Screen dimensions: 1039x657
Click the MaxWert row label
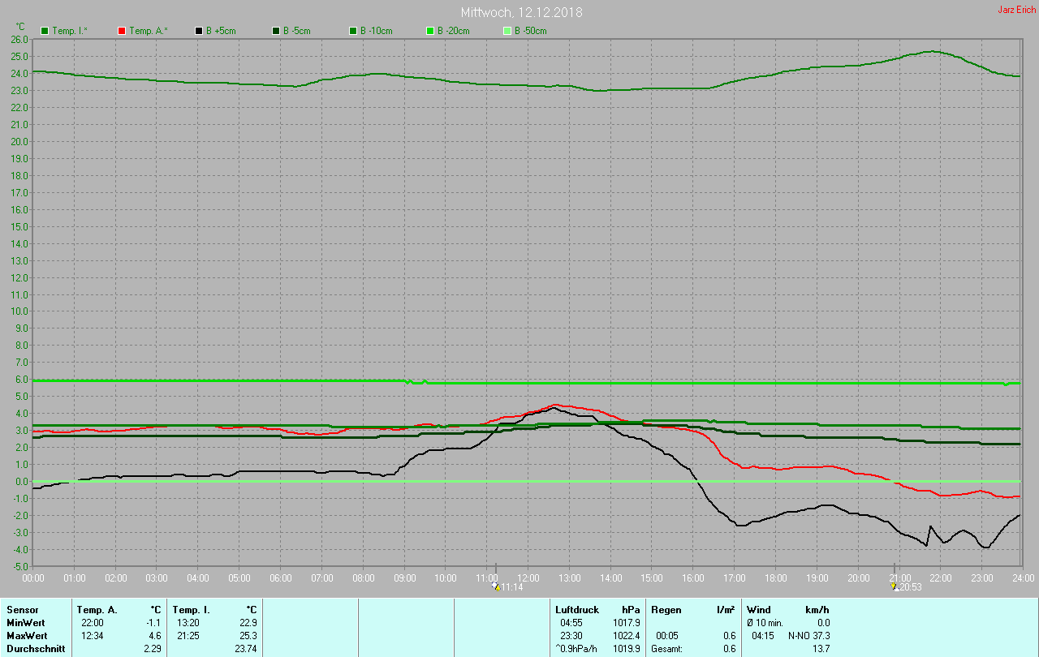(x=25, y=635)
